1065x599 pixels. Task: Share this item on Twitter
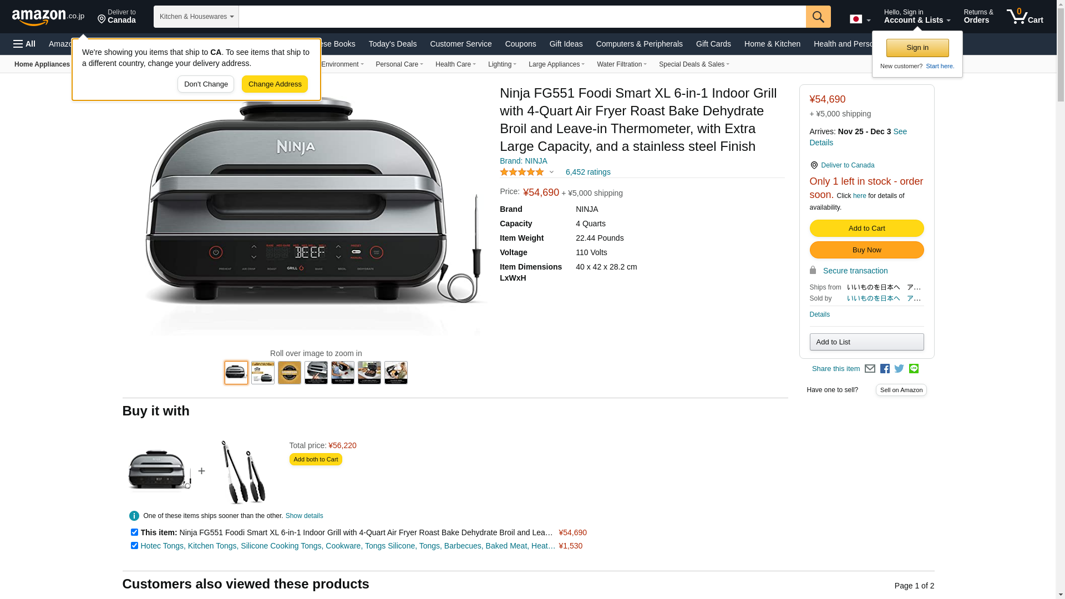tap(899, 369)
